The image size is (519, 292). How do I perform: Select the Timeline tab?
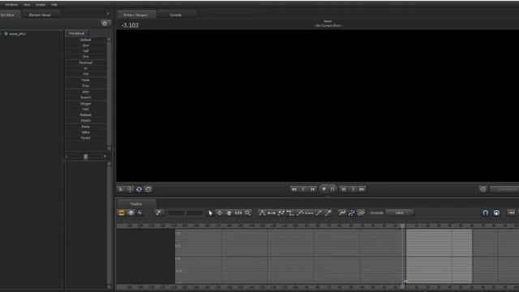point(136,204)
